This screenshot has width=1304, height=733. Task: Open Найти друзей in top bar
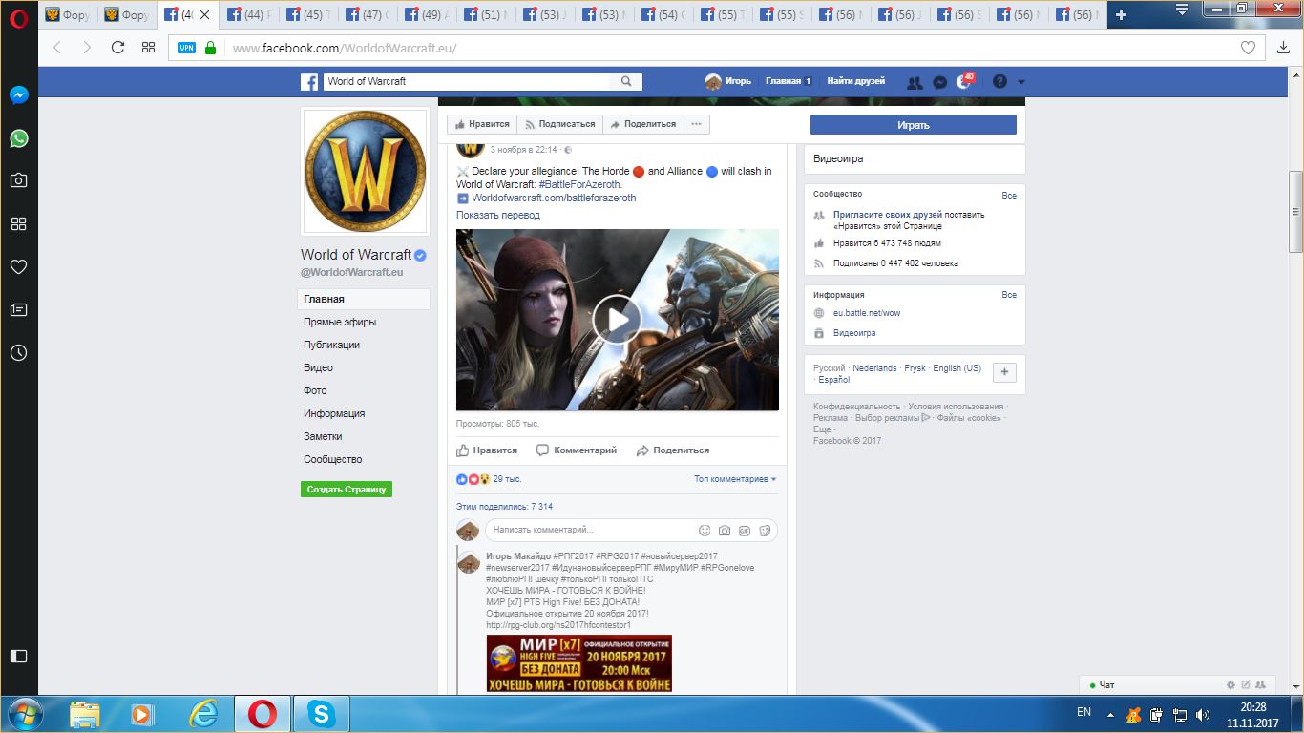[855, 81]
